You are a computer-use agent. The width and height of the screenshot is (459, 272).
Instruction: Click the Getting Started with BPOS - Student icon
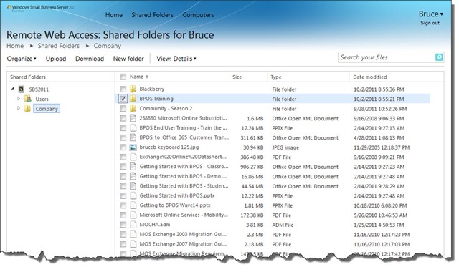point(133,186)
